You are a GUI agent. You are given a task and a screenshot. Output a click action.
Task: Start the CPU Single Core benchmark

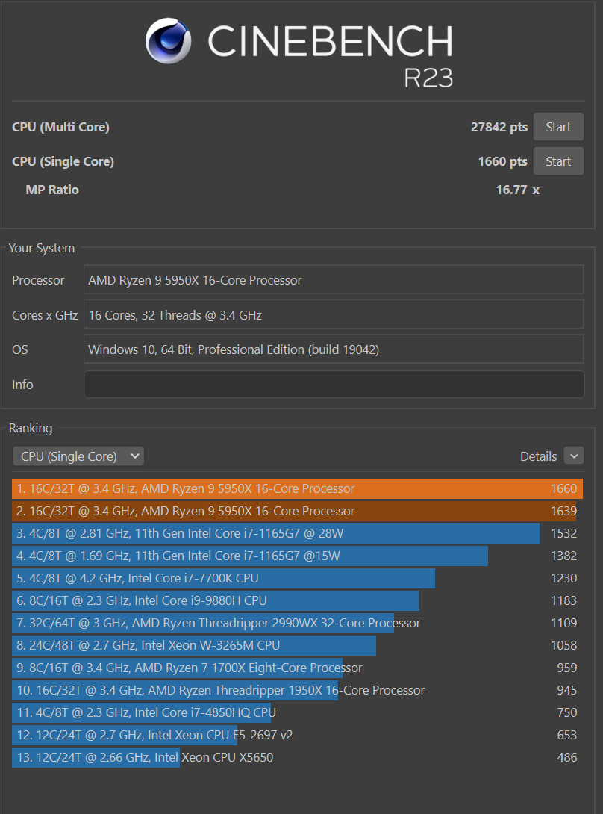(558, 161)
